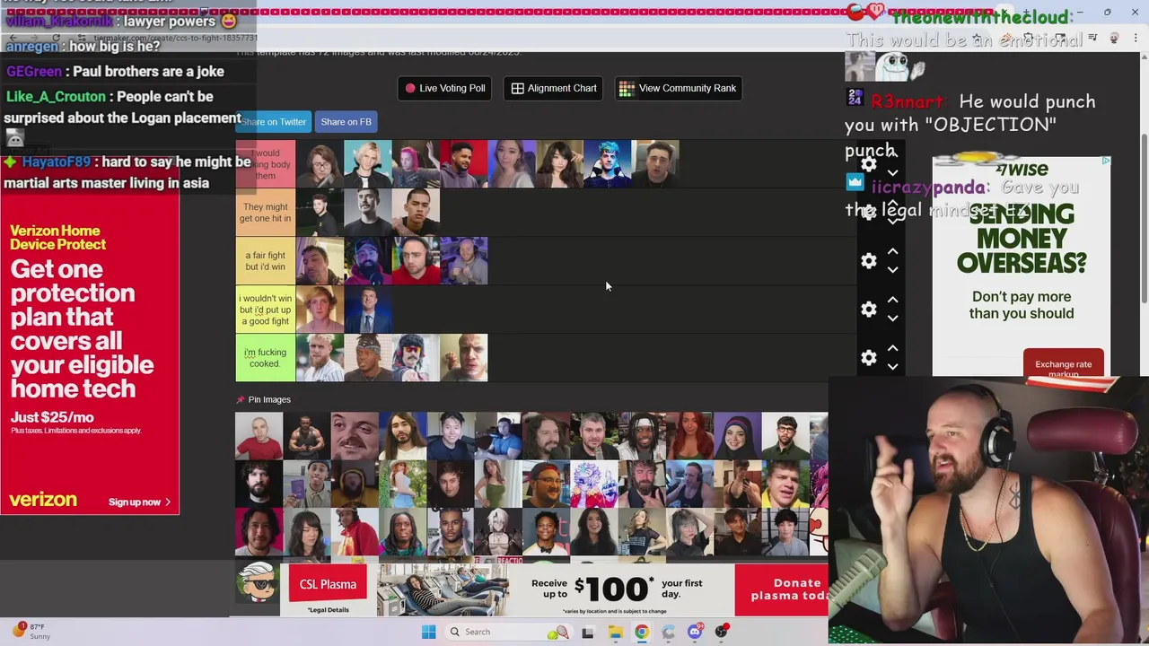
Task: Pick the white-haired anime character image in the pool
Action: tap(498, 533)
